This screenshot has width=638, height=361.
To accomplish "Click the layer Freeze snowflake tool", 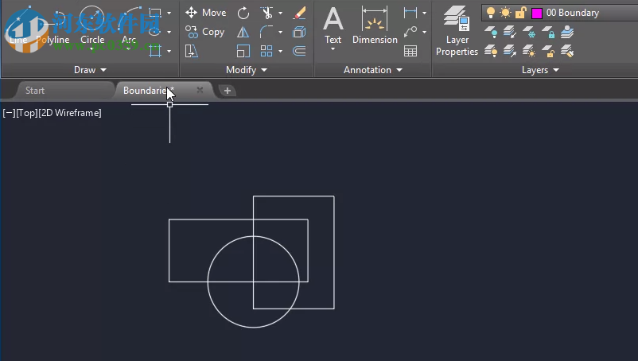I will tap(528, 32).
